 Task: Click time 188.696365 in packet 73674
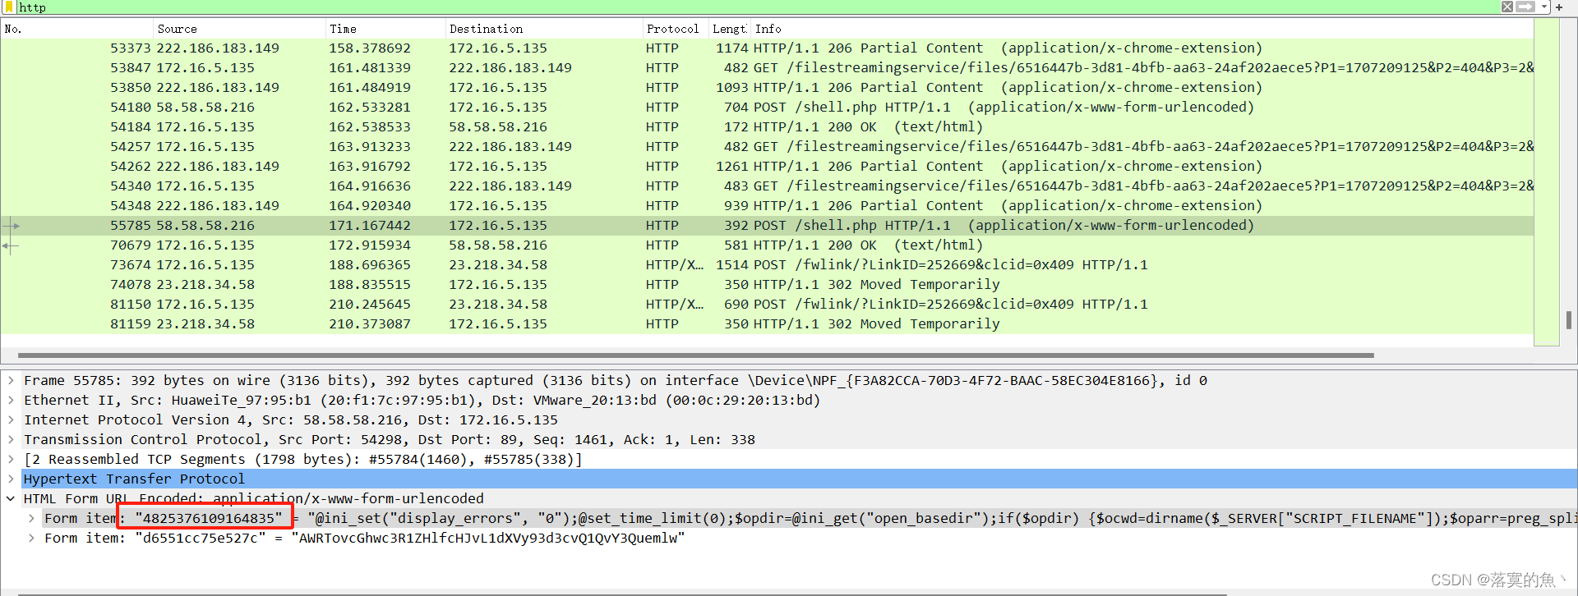[370, 264]
